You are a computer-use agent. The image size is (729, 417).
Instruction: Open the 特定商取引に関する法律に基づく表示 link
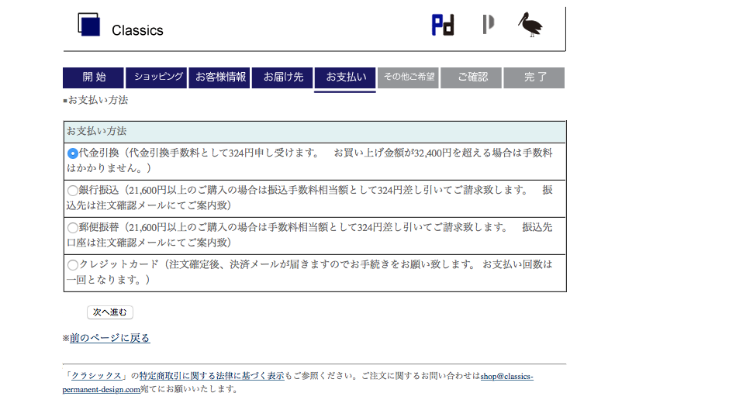pyautogui.click(x=211, y=376)
